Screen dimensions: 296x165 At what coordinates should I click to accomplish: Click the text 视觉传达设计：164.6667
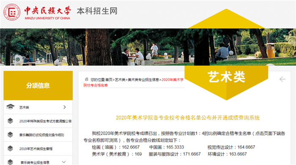click(231, 147)
